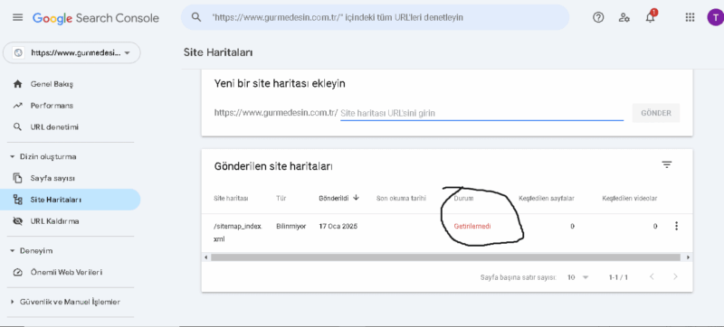Click the Yeni bir site haritası ekleyin heading
The height and width of the screenshot is (327, 724).
[280, 84]
